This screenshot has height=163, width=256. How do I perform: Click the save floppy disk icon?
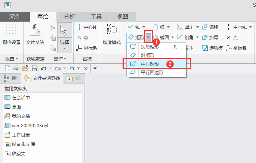click(34, 68)
